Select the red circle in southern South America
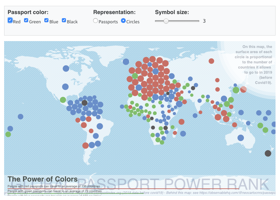Image resolution: width=280 pixels, height=200 pixels. (86, 146)
